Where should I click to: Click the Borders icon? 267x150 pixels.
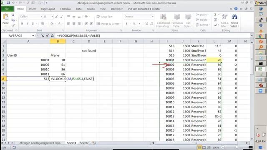click(42, 24)
